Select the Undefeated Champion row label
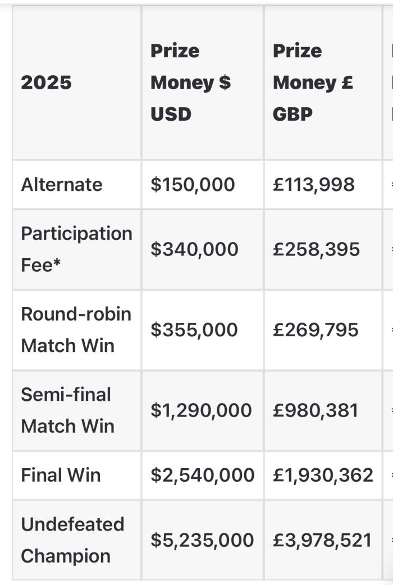This screenshot has width=393, height=585. [x=72, y=540]
